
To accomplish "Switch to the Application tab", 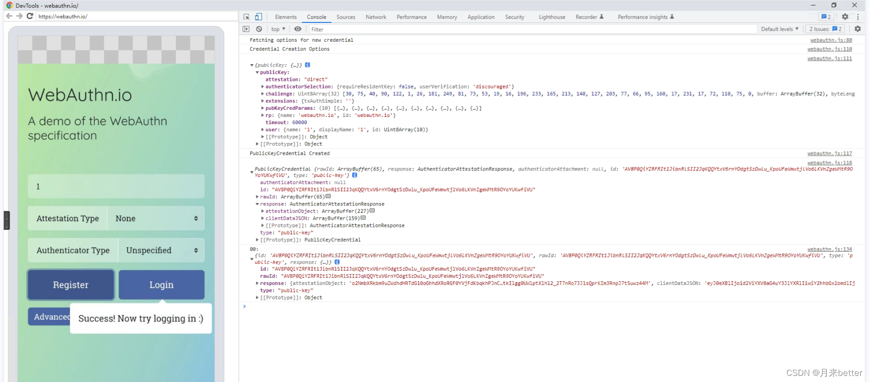I will tap(481, 17).
